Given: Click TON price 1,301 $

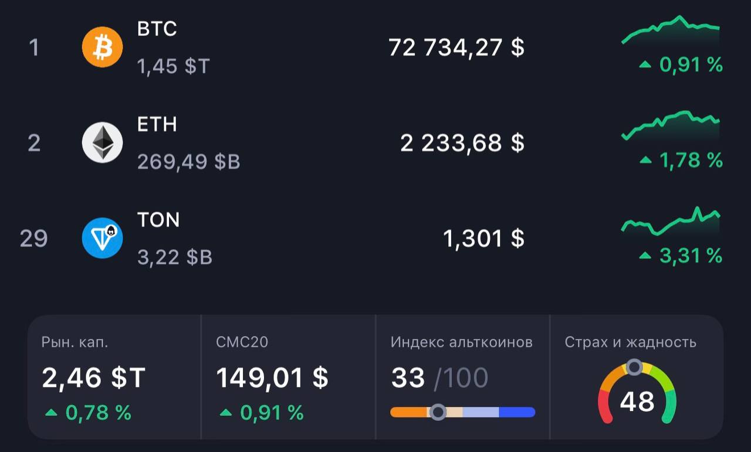Looking at the screenshot, I should pos(483,239).
